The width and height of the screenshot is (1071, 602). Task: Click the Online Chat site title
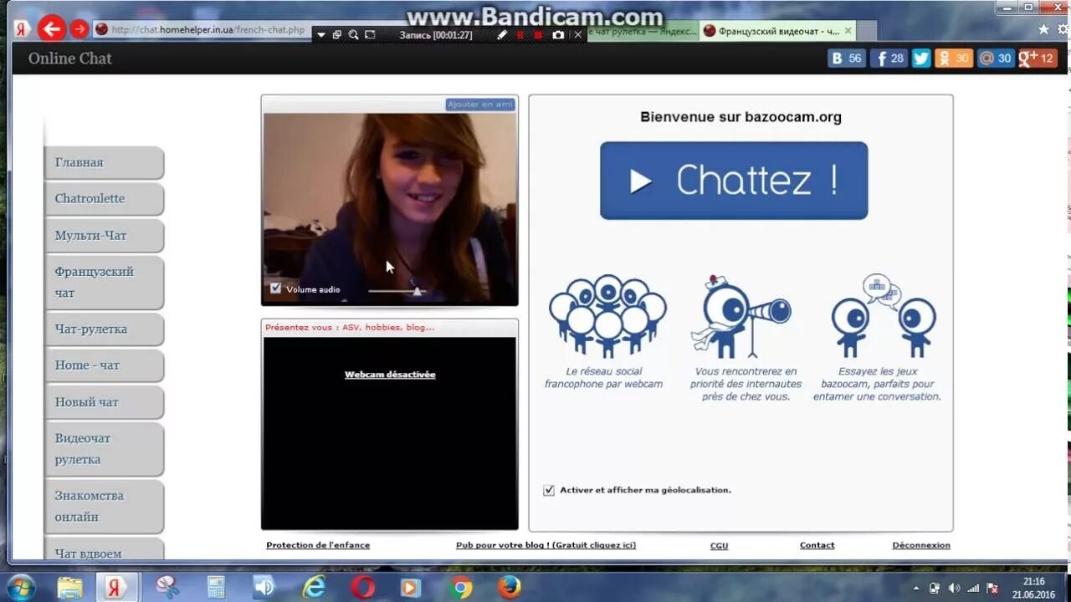69,59
